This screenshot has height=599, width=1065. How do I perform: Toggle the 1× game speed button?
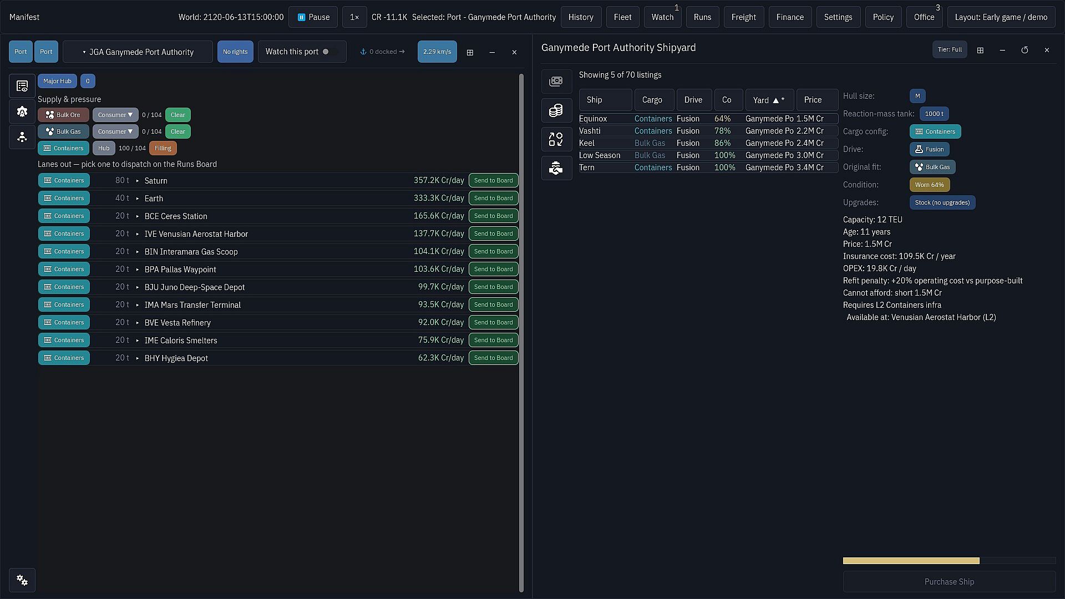[x=354, y=17]
